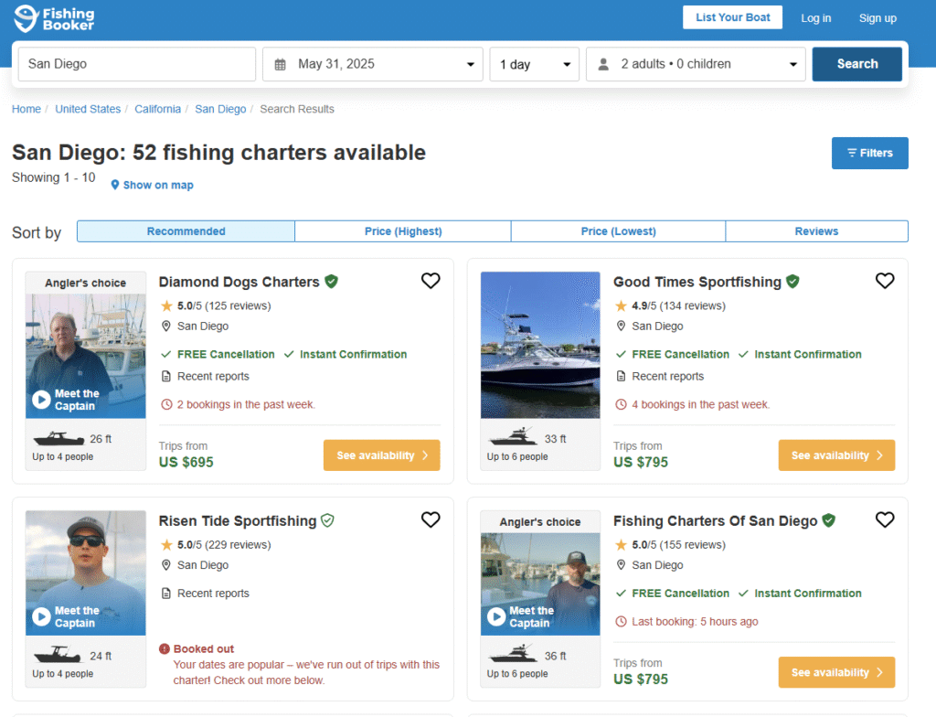This screenshot has width=936, height=717.
Task: Favorite Risen Tide Sportfishing with heart icon
Action: pos(431,519)
